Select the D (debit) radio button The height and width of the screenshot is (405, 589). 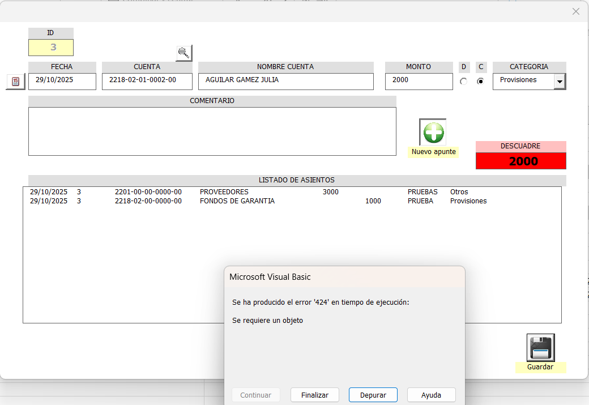464,82
